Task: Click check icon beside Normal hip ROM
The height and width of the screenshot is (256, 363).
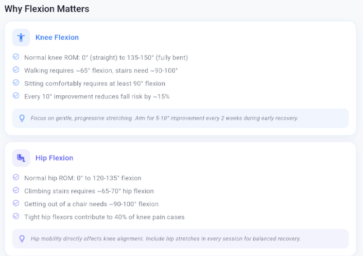Action: click(x=16, y=178)
